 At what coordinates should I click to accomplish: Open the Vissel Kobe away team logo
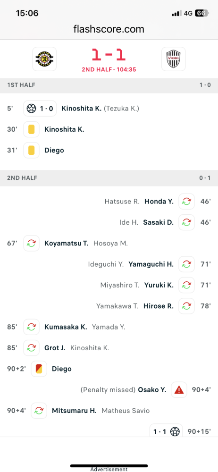(x=174, y=59)
